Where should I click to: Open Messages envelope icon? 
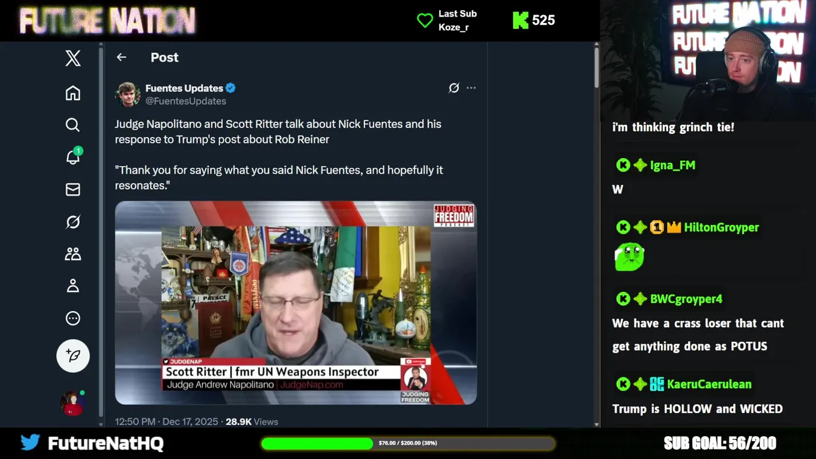click(73, 189)
